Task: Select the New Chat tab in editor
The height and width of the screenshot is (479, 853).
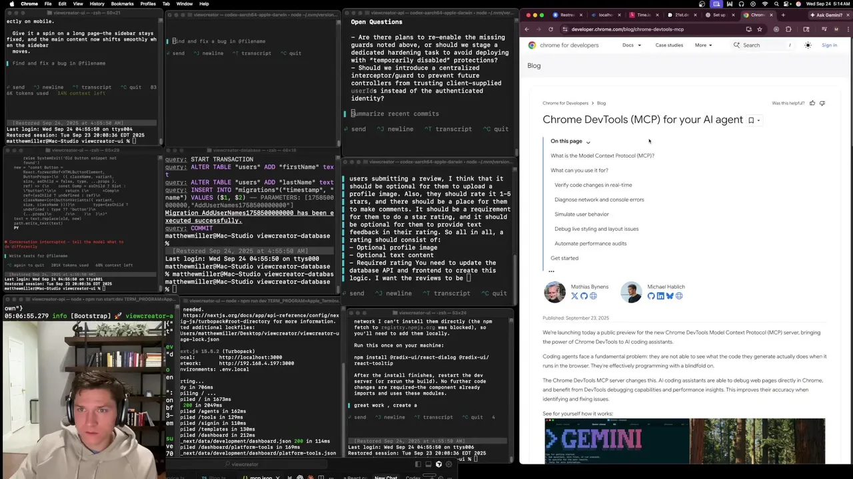Action: (386, 477)
